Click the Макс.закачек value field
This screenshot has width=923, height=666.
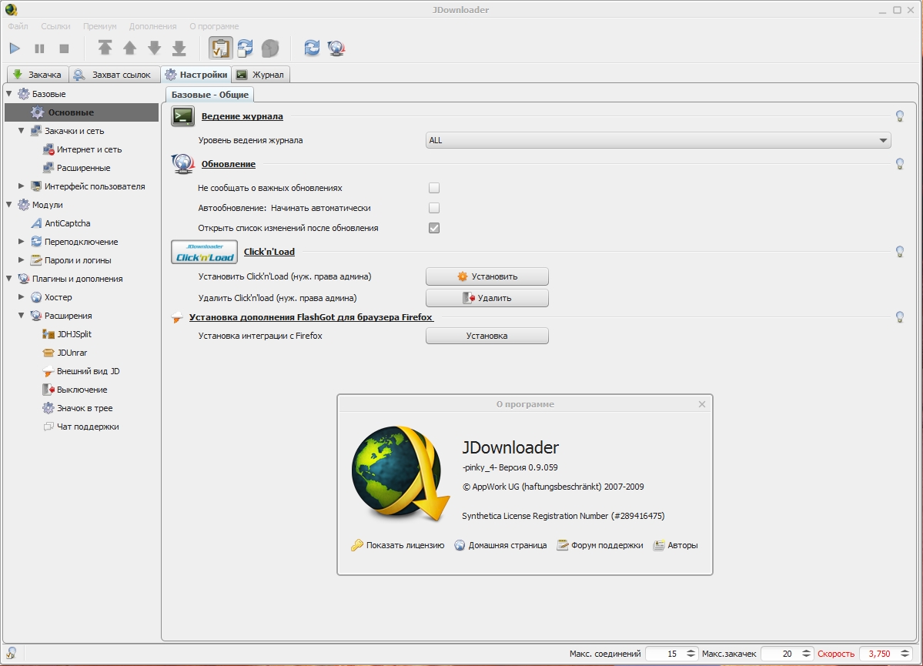781,654
